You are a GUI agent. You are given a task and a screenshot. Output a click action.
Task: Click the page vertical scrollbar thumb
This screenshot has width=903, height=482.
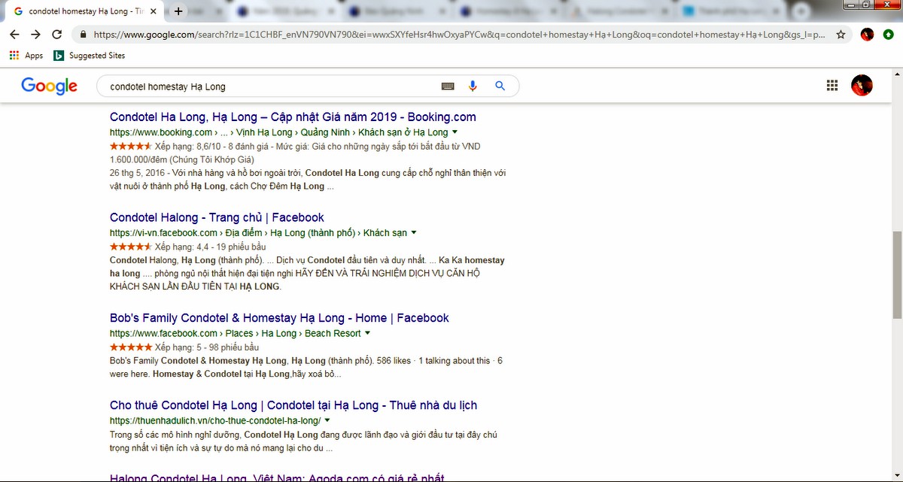tap(897, 274)
